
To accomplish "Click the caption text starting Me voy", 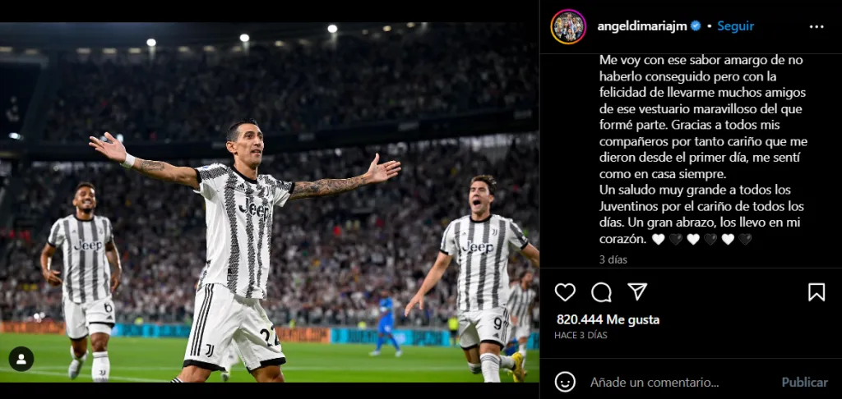I will pos(704,149).
